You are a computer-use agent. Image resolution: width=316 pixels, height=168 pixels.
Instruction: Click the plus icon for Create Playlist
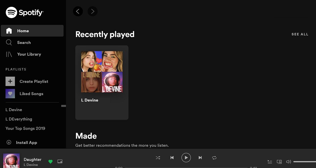[10, 81]
